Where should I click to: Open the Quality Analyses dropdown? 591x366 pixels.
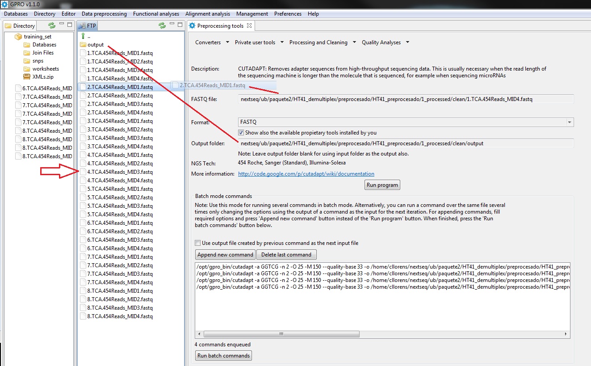[385, 42]
